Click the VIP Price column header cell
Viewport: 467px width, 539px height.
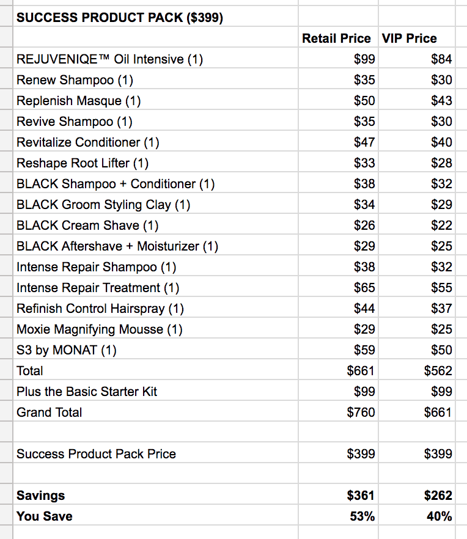(410, 38)
